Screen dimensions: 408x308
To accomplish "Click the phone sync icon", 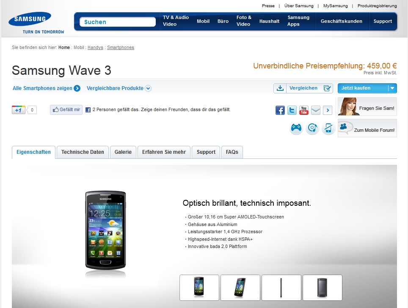I will click(328, 128).
